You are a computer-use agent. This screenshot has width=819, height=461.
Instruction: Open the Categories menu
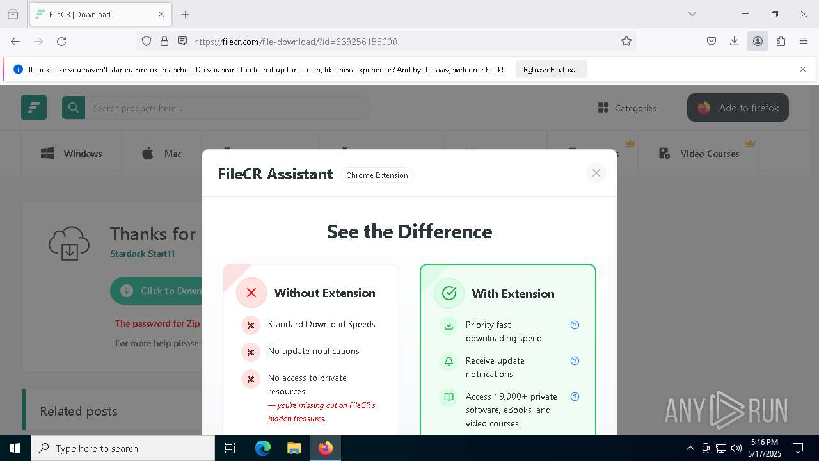tap(627, 108)
